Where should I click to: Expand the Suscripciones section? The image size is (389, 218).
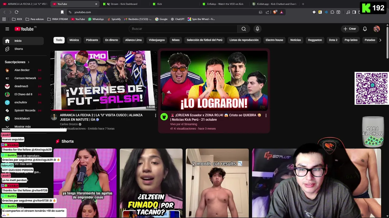coord(17,62)
